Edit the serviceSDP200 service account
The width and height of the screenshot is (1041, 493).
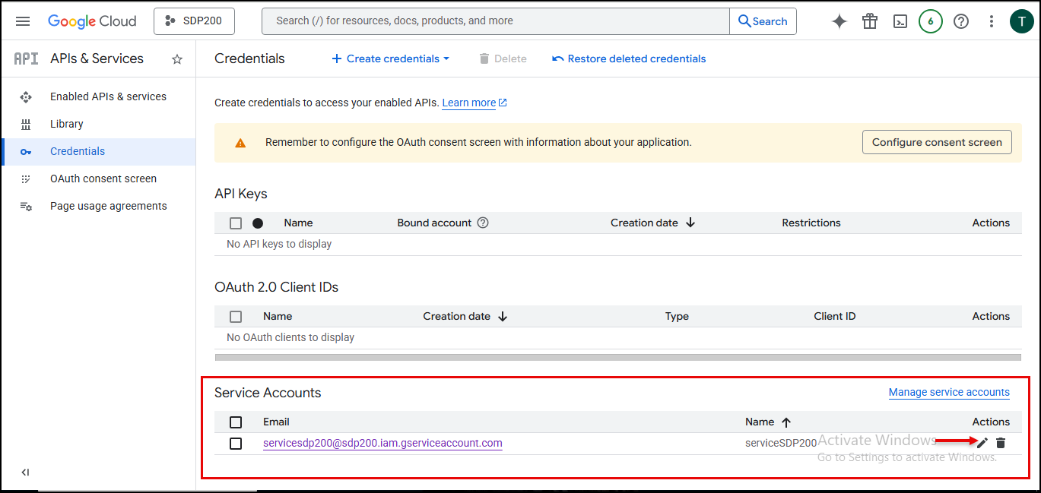(982, 443)
